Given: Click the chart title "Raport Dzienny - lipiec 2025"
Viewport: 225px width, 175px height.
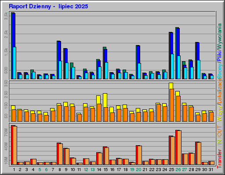Looking at the screenshot, I should coord(48,7).
